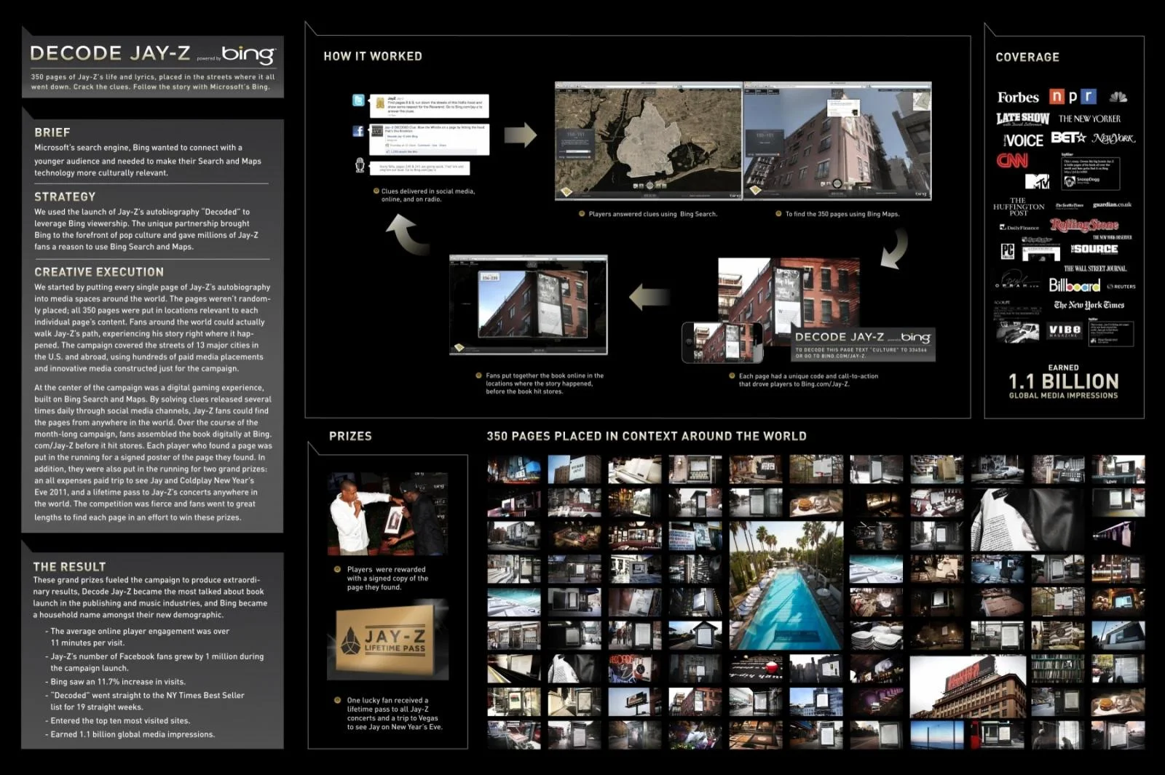Click the Twitter bird icon
This screenshot has height=775, width=1165.
358,100
